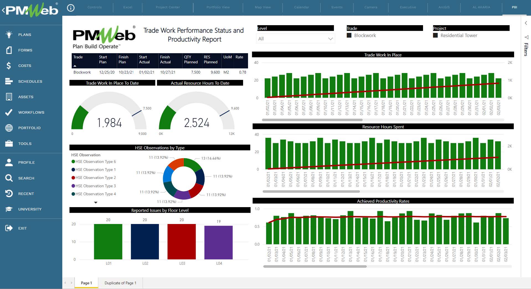This screenshot has width=531, height=289.
Task: Click Trade Work In Place horizontal scrollbar
Action: point(312,120)
